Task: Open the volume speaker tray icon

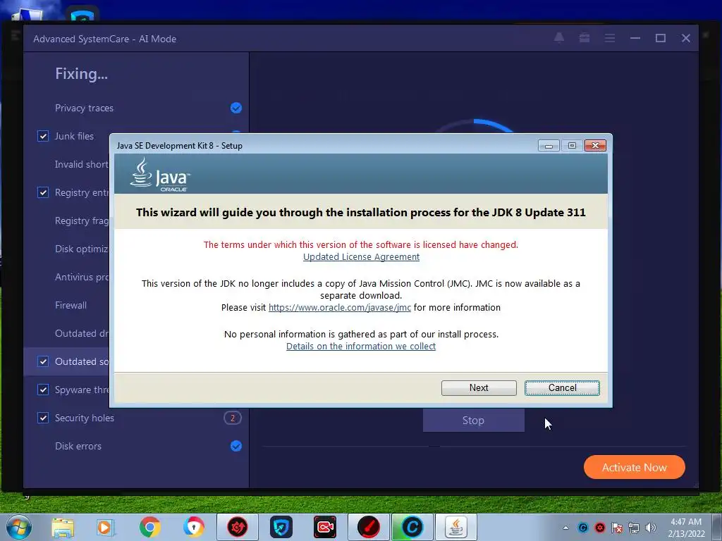Action: (x=651, y=528)
